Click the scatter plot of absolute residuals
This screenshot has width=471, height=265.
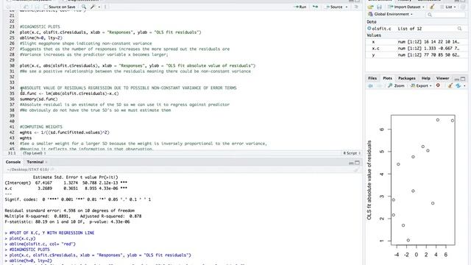423,180
